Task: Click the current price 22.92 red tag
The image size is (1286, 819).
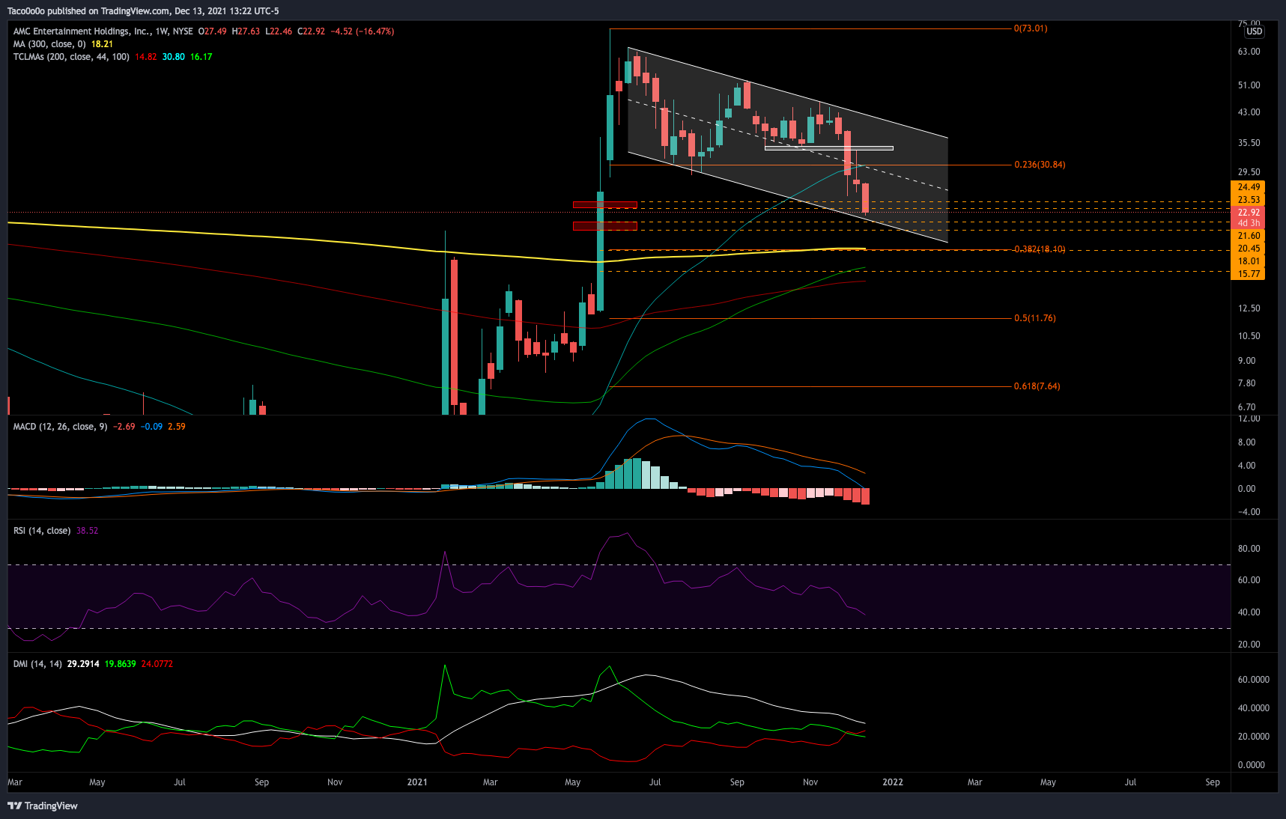Action: click(1248, 213)
